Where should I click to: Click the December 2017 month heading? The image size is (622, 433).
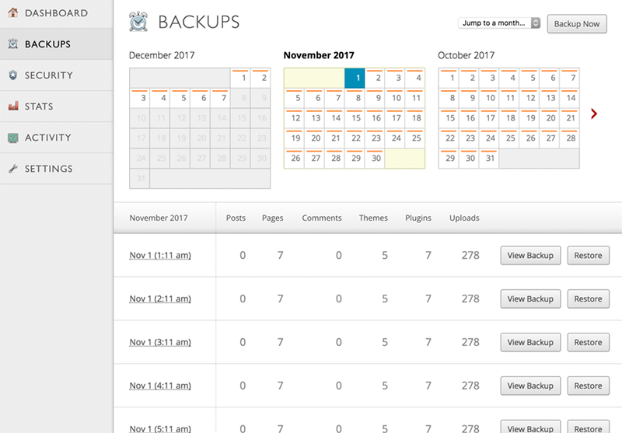click(162, 55)
